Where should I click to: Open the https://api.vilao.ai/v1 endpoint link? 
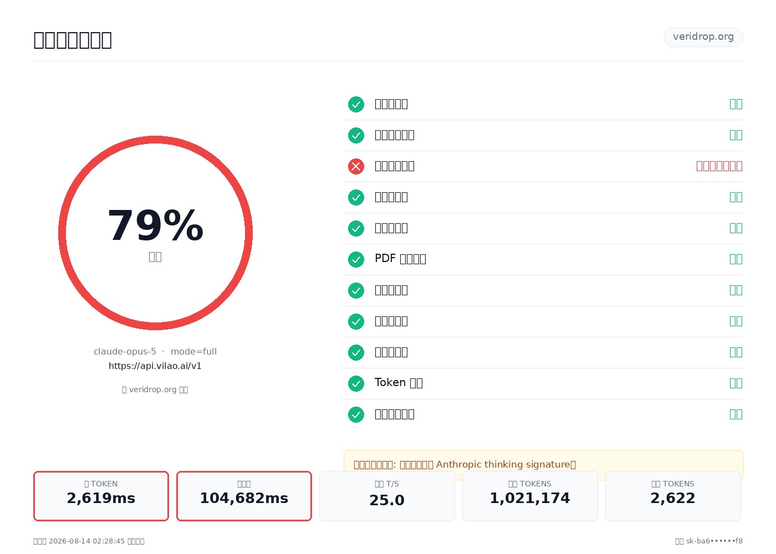point(155,366)
